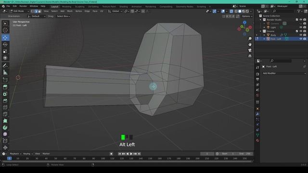This screenshot has height=173, width=308.
Task: Switch to solid viewport shading
Action: click(x=240, y=11)
